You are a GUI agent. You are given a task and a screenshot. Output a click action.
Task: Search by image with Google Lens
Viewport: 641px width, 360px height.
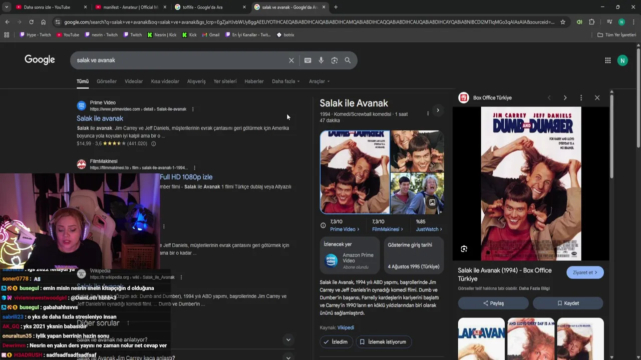335,60
